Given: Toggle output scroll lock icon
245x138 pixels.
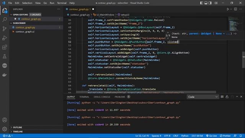Looking at the screenshot, I should pos(227,97).
